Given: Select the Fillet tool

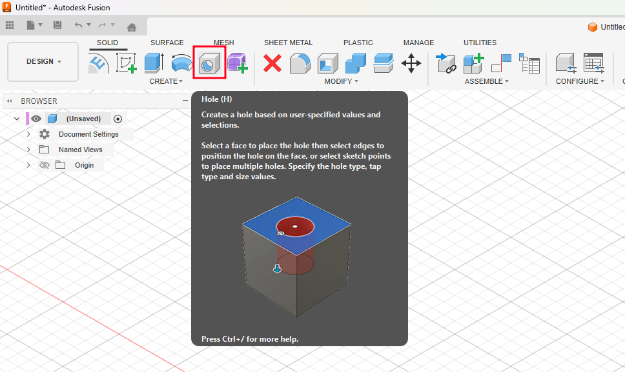Looking at the screenshot, I should pyautogui.click(x=300, y=63).
